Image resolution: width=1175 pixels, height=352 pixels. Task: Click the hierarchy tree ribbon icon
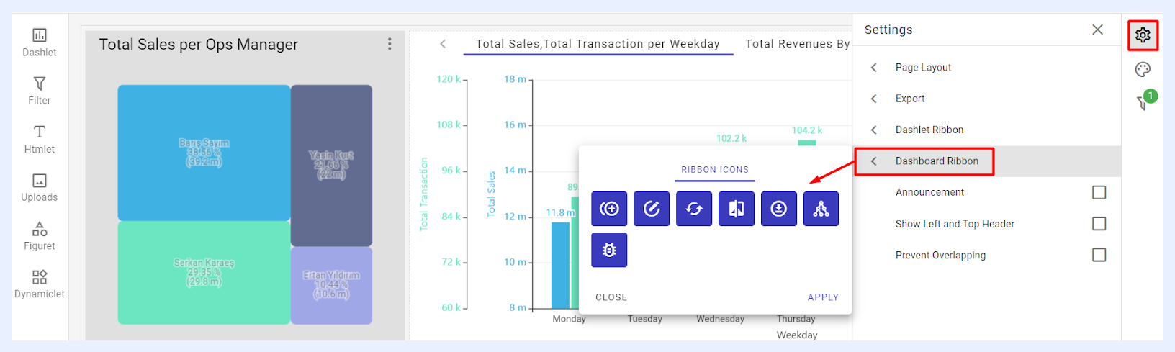(x=821, y=209)
